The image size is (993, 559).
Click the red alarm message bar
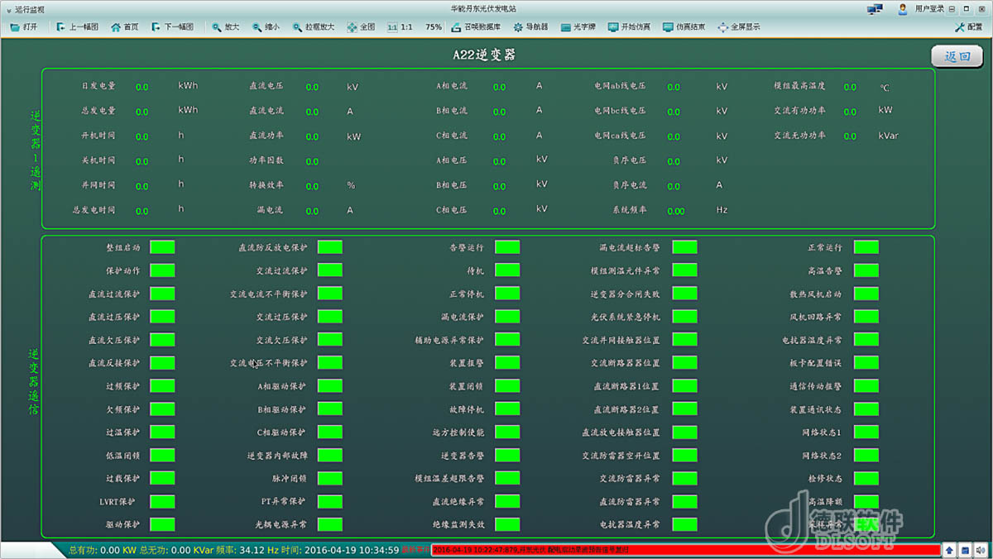685,549
